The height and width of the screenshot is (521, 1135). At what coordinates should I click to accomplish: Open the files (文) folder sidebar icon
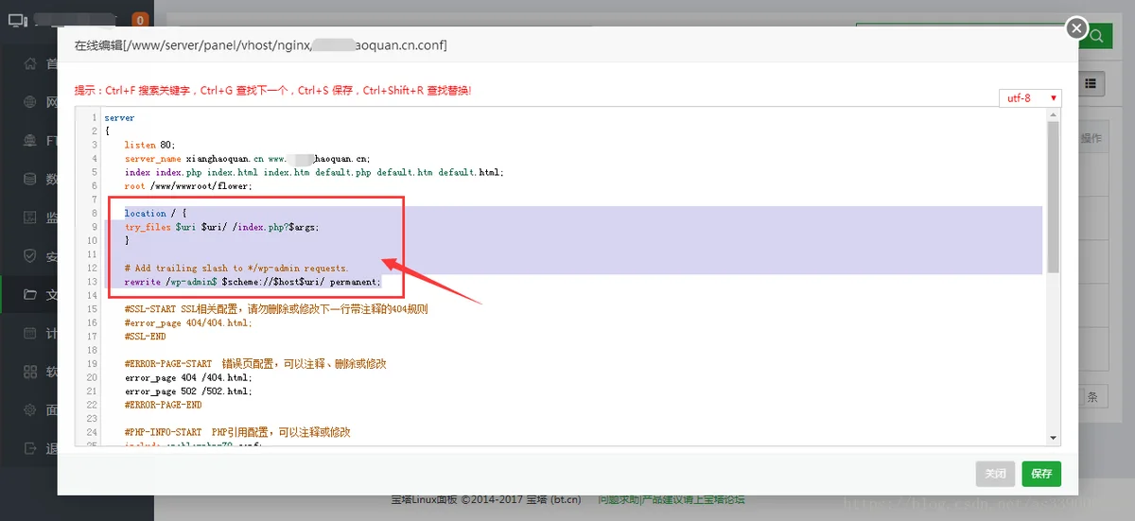[x=30, y=295]
